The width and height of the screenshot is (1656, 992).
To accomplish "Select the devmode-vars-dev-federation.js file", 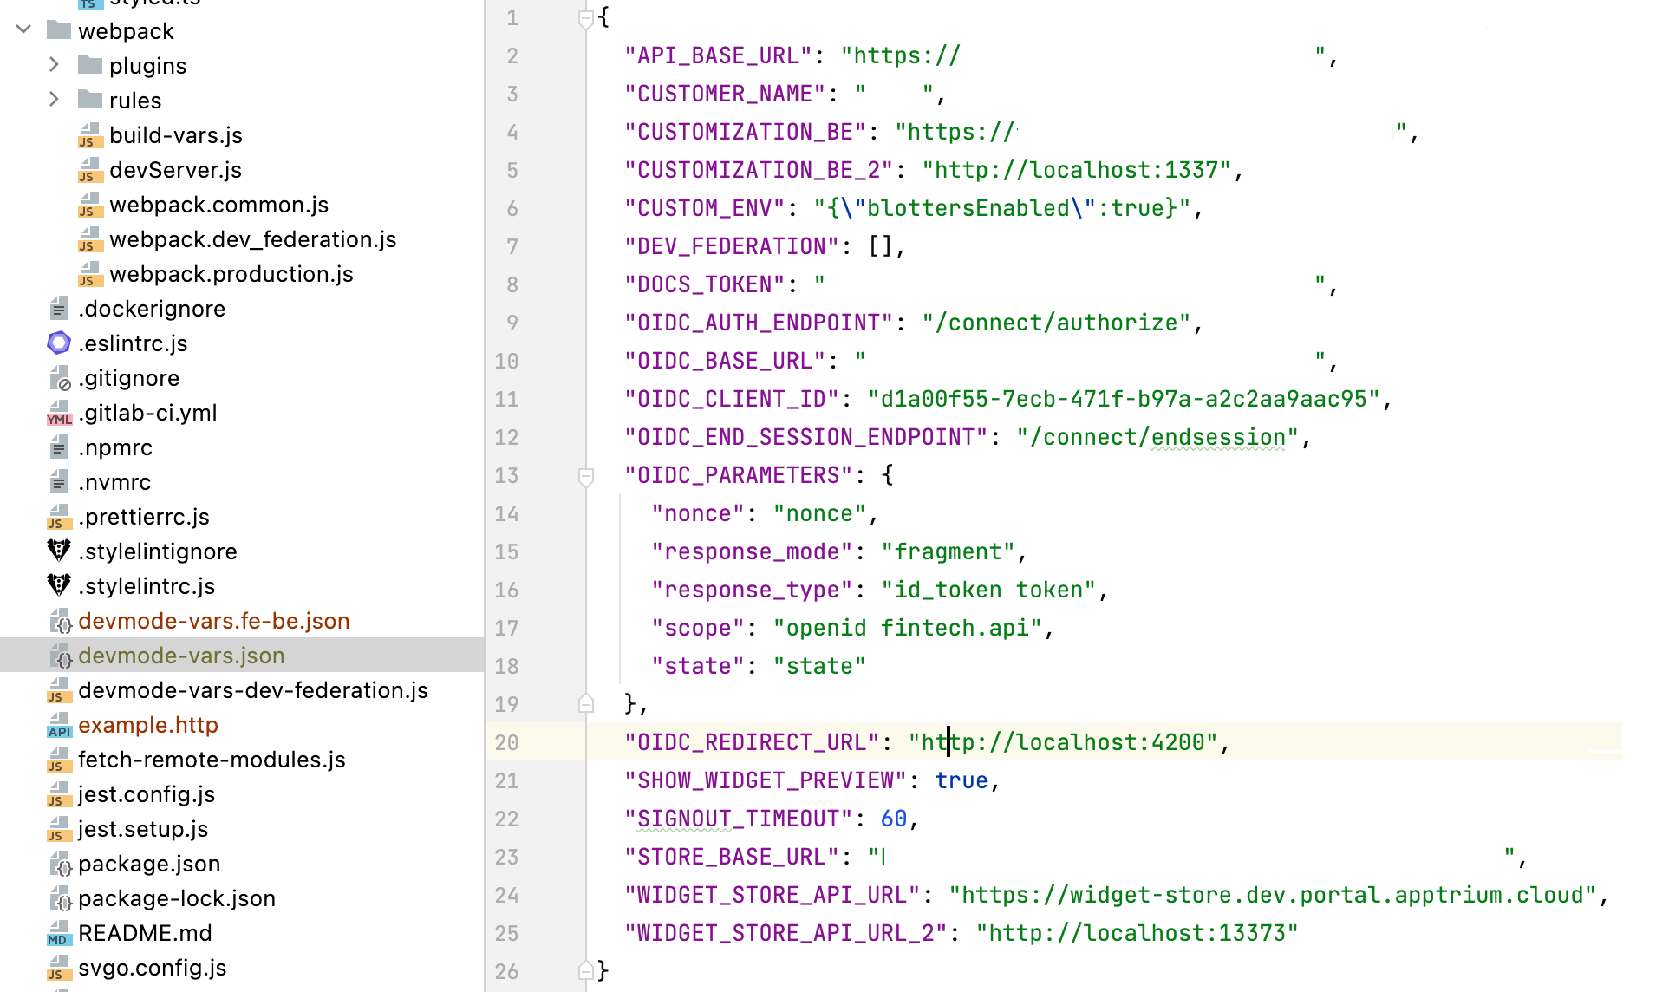I will pyautogui.click(x=252, y=690).
